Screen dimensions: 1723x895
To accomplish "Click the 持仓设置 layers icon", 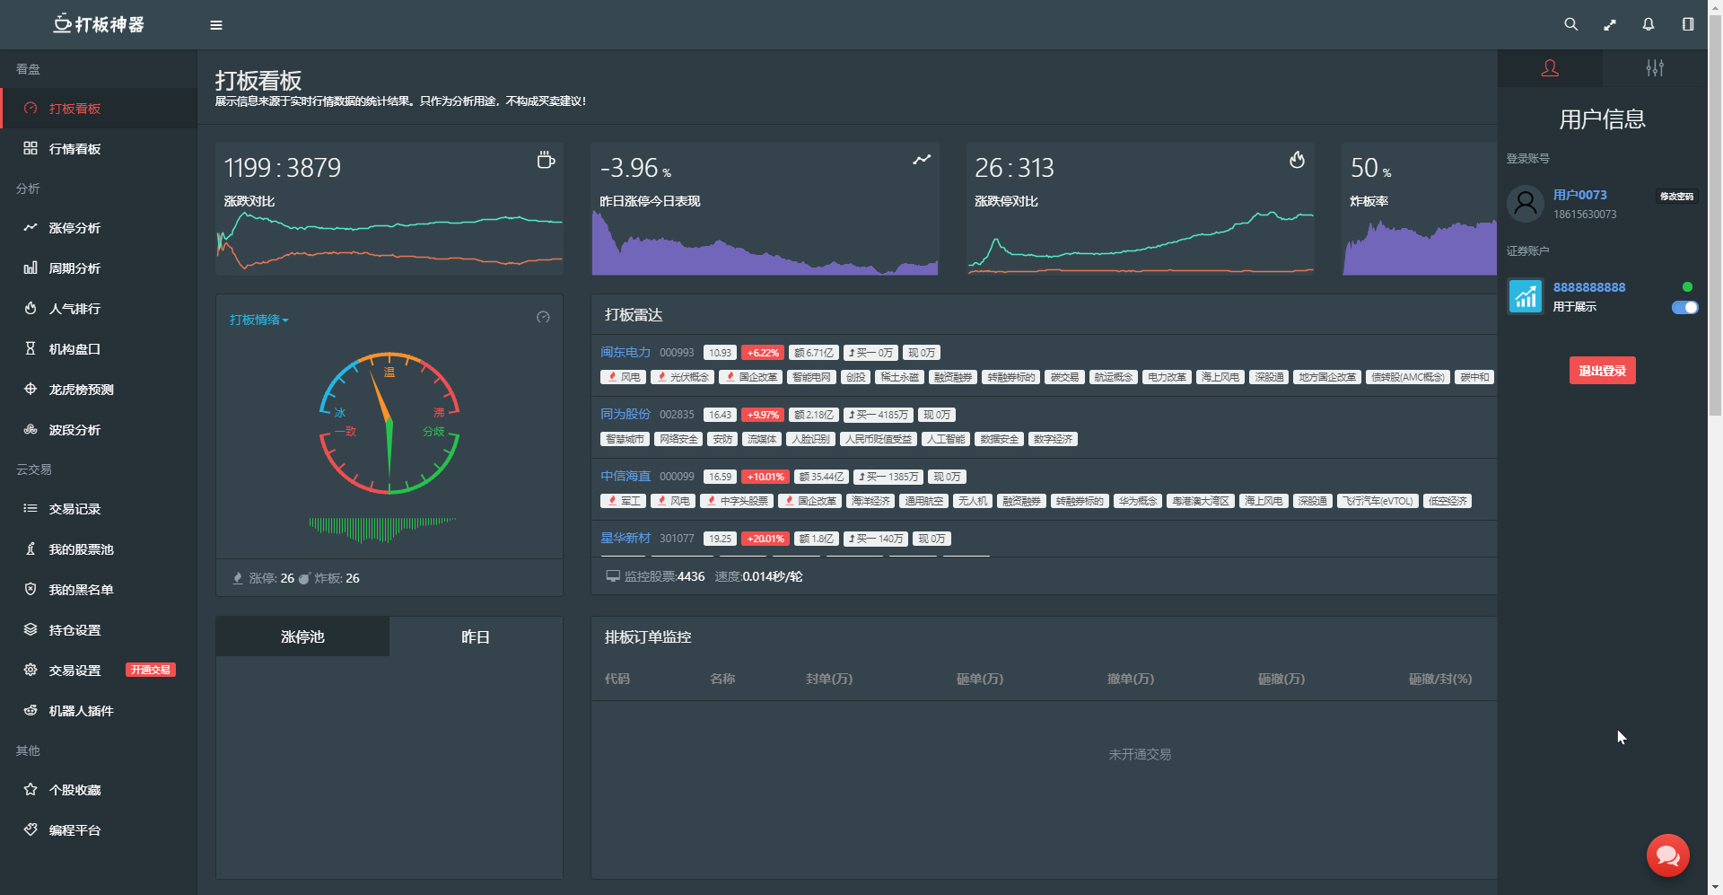I will [x=31, y=629].
